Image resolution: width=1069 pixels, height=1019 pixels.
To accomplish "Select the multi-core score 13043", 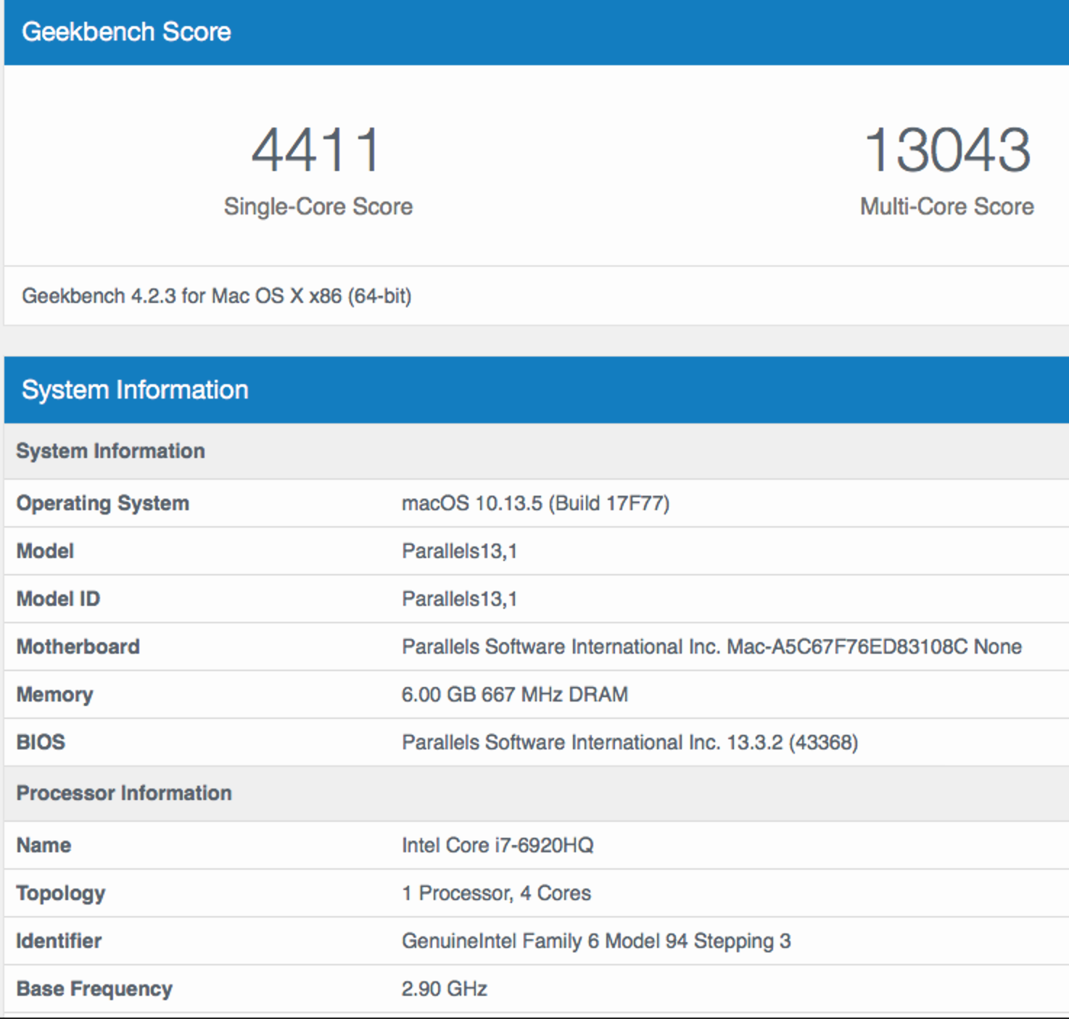I will pos(947,150).
